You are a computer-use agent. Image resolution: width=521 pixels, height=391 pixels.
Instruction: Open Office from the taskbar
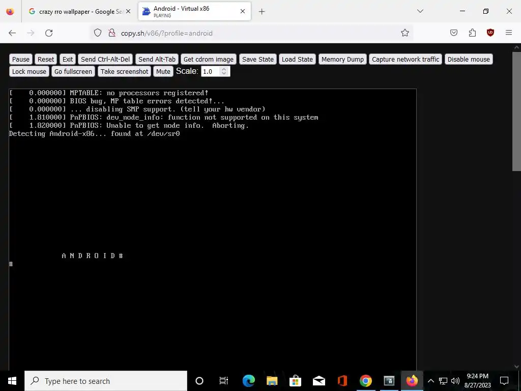tap(342, 381)
